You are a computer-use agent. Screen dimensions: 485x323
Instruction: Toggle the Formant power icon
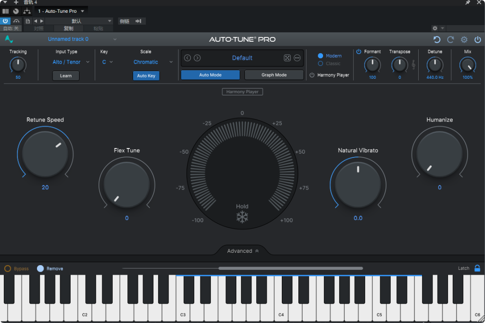[x=359, y=51]
